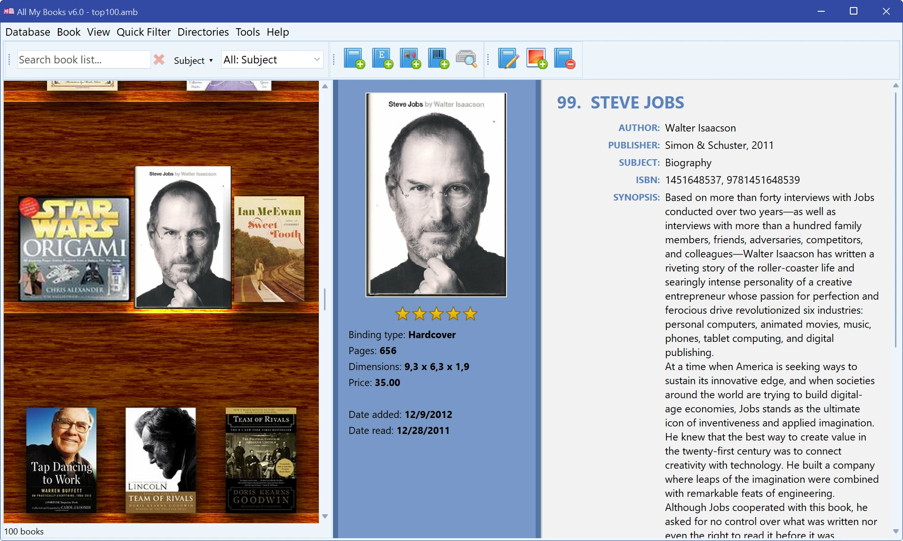
Task: Click the Edit book pencil icon
Action: click(508, 59)
